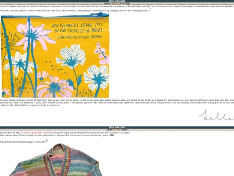Click the line starting 'heat pads, suncream, tampons'
Screen dimensions: 234x176
(x=74, y=11)
